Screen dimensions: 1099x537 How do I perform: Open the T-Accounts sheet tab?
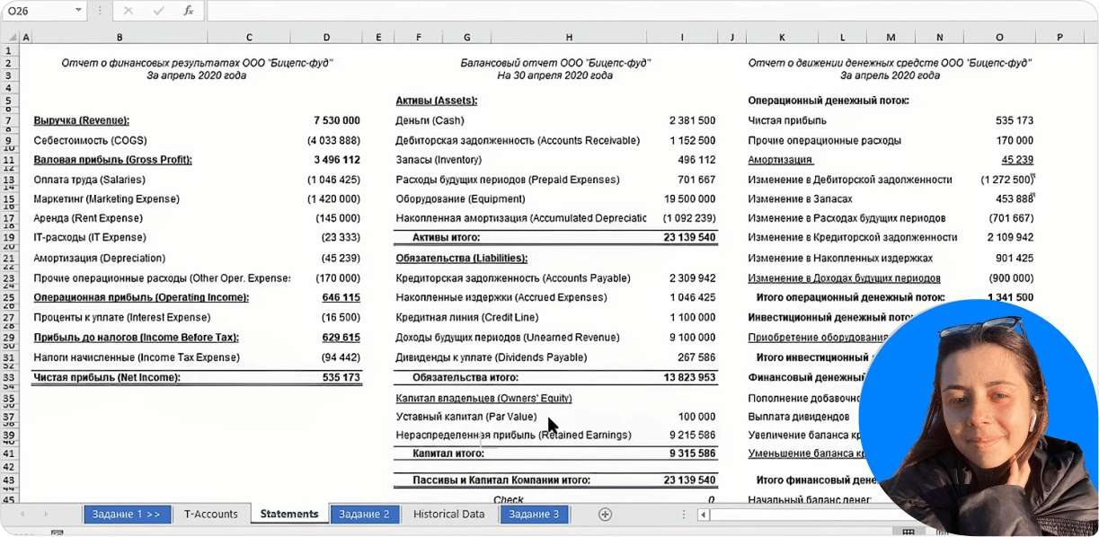[x=211, y=515]
